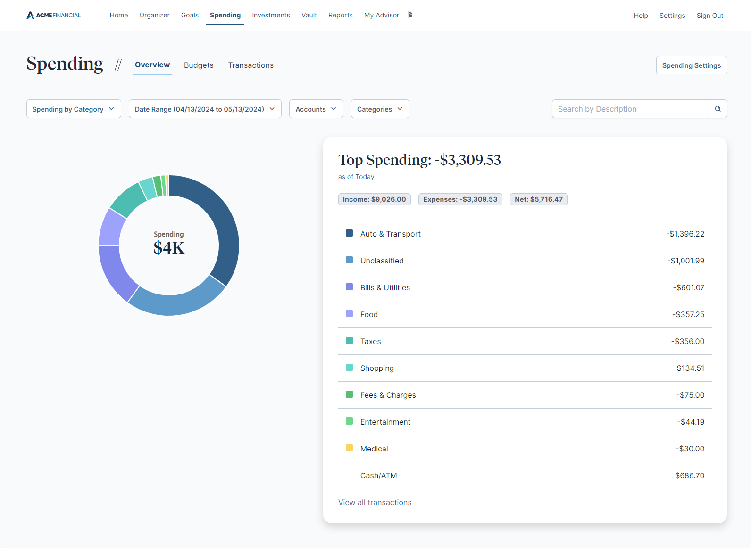751x548 pixels.
Task: Open the Vault page
Action: click(309, 15)
